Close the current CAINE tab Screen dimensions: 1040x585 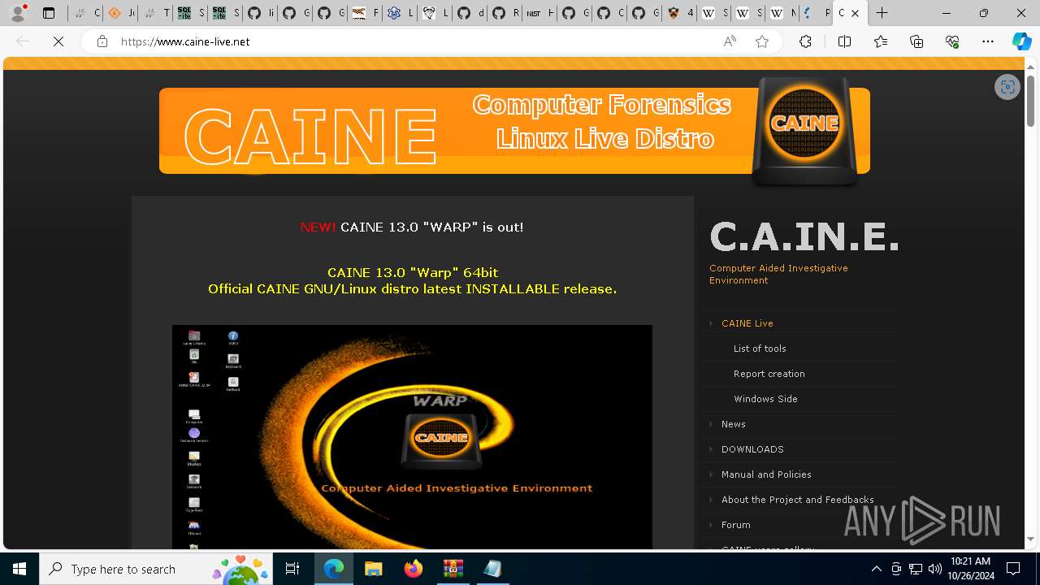point(855,13)
